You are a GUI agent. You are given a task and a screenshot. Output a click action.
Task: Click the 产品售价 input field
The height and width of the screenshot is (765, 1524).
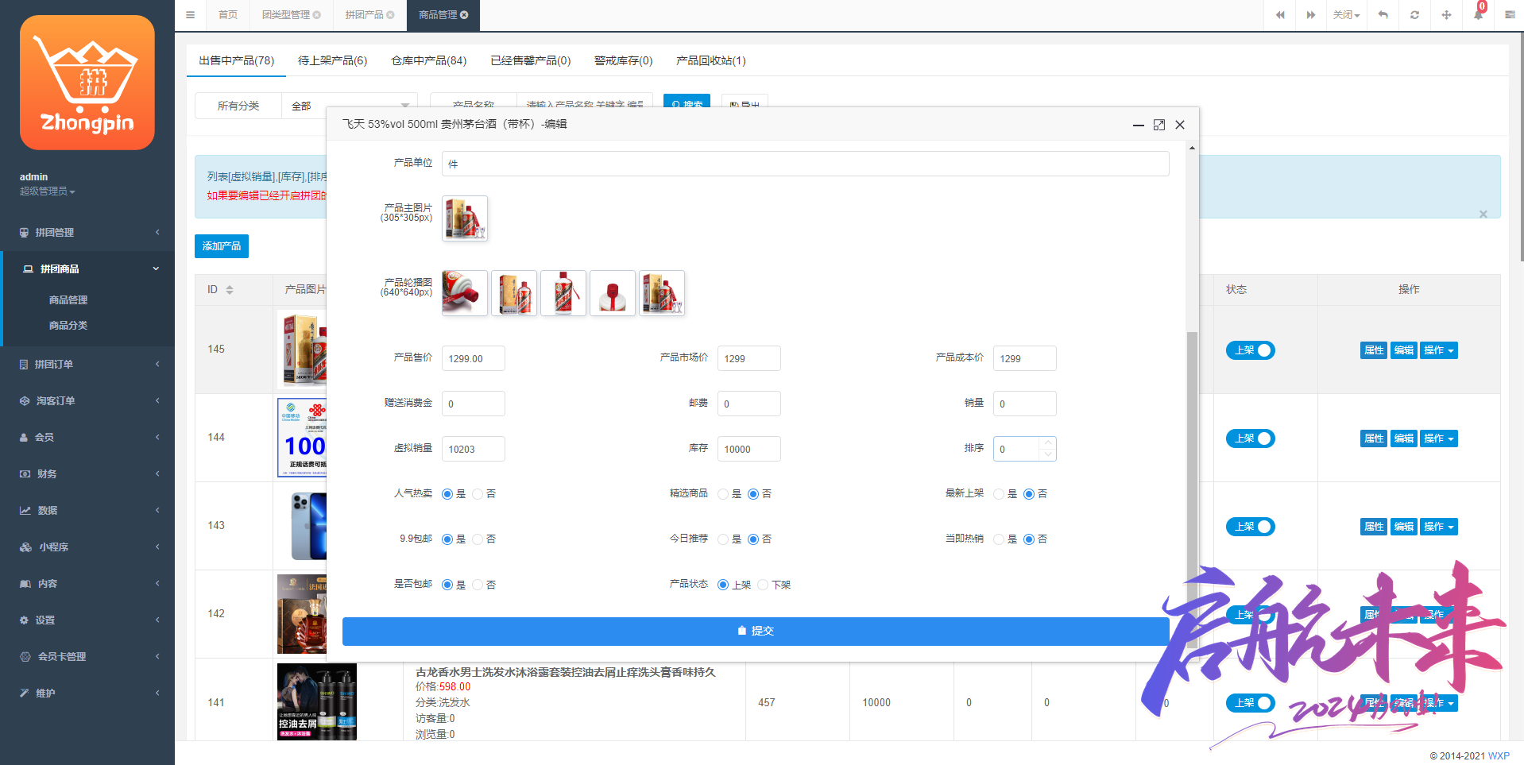point(473,358)
